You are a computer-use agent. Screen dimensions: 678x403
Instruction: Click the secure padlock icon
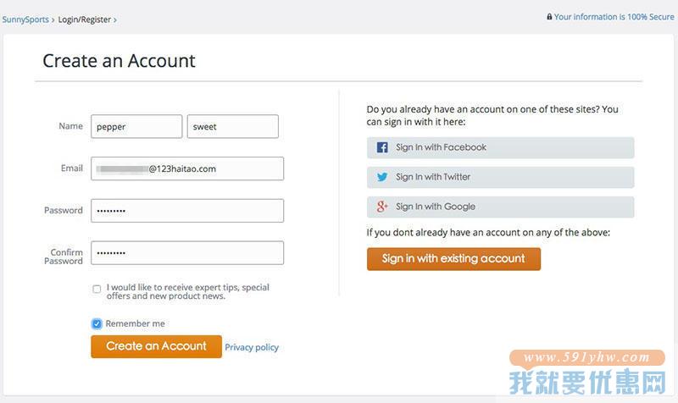click(549, 16)
